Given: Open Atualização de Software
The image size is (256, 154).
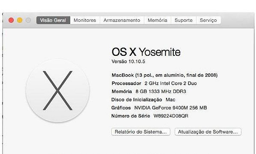Looking at the screenshot, I should [x=208, y=132].
